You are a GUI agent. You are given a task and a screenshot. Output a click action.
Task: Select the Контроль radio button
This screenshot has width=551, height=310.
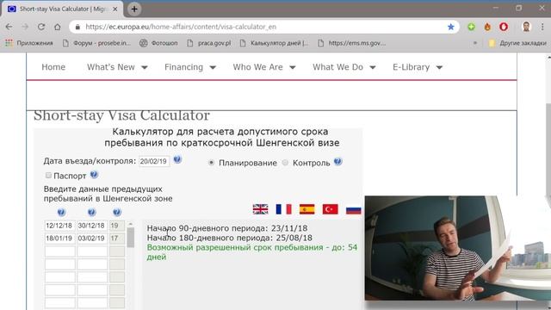285,163
